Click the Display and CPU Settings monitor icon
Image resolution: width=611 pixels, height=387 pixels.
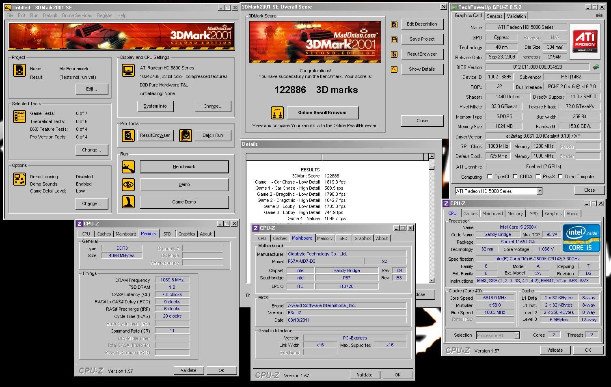(128, 70)
